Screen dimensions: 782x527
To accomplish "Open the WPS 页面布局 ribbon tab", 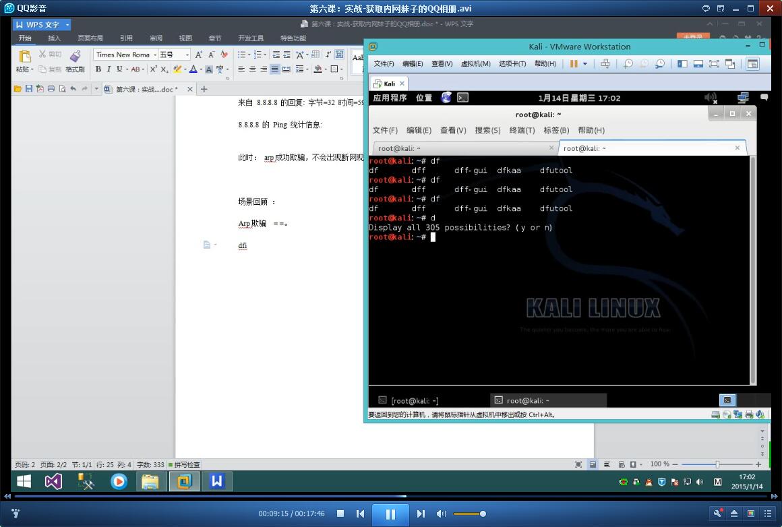I will pos(90,38).
